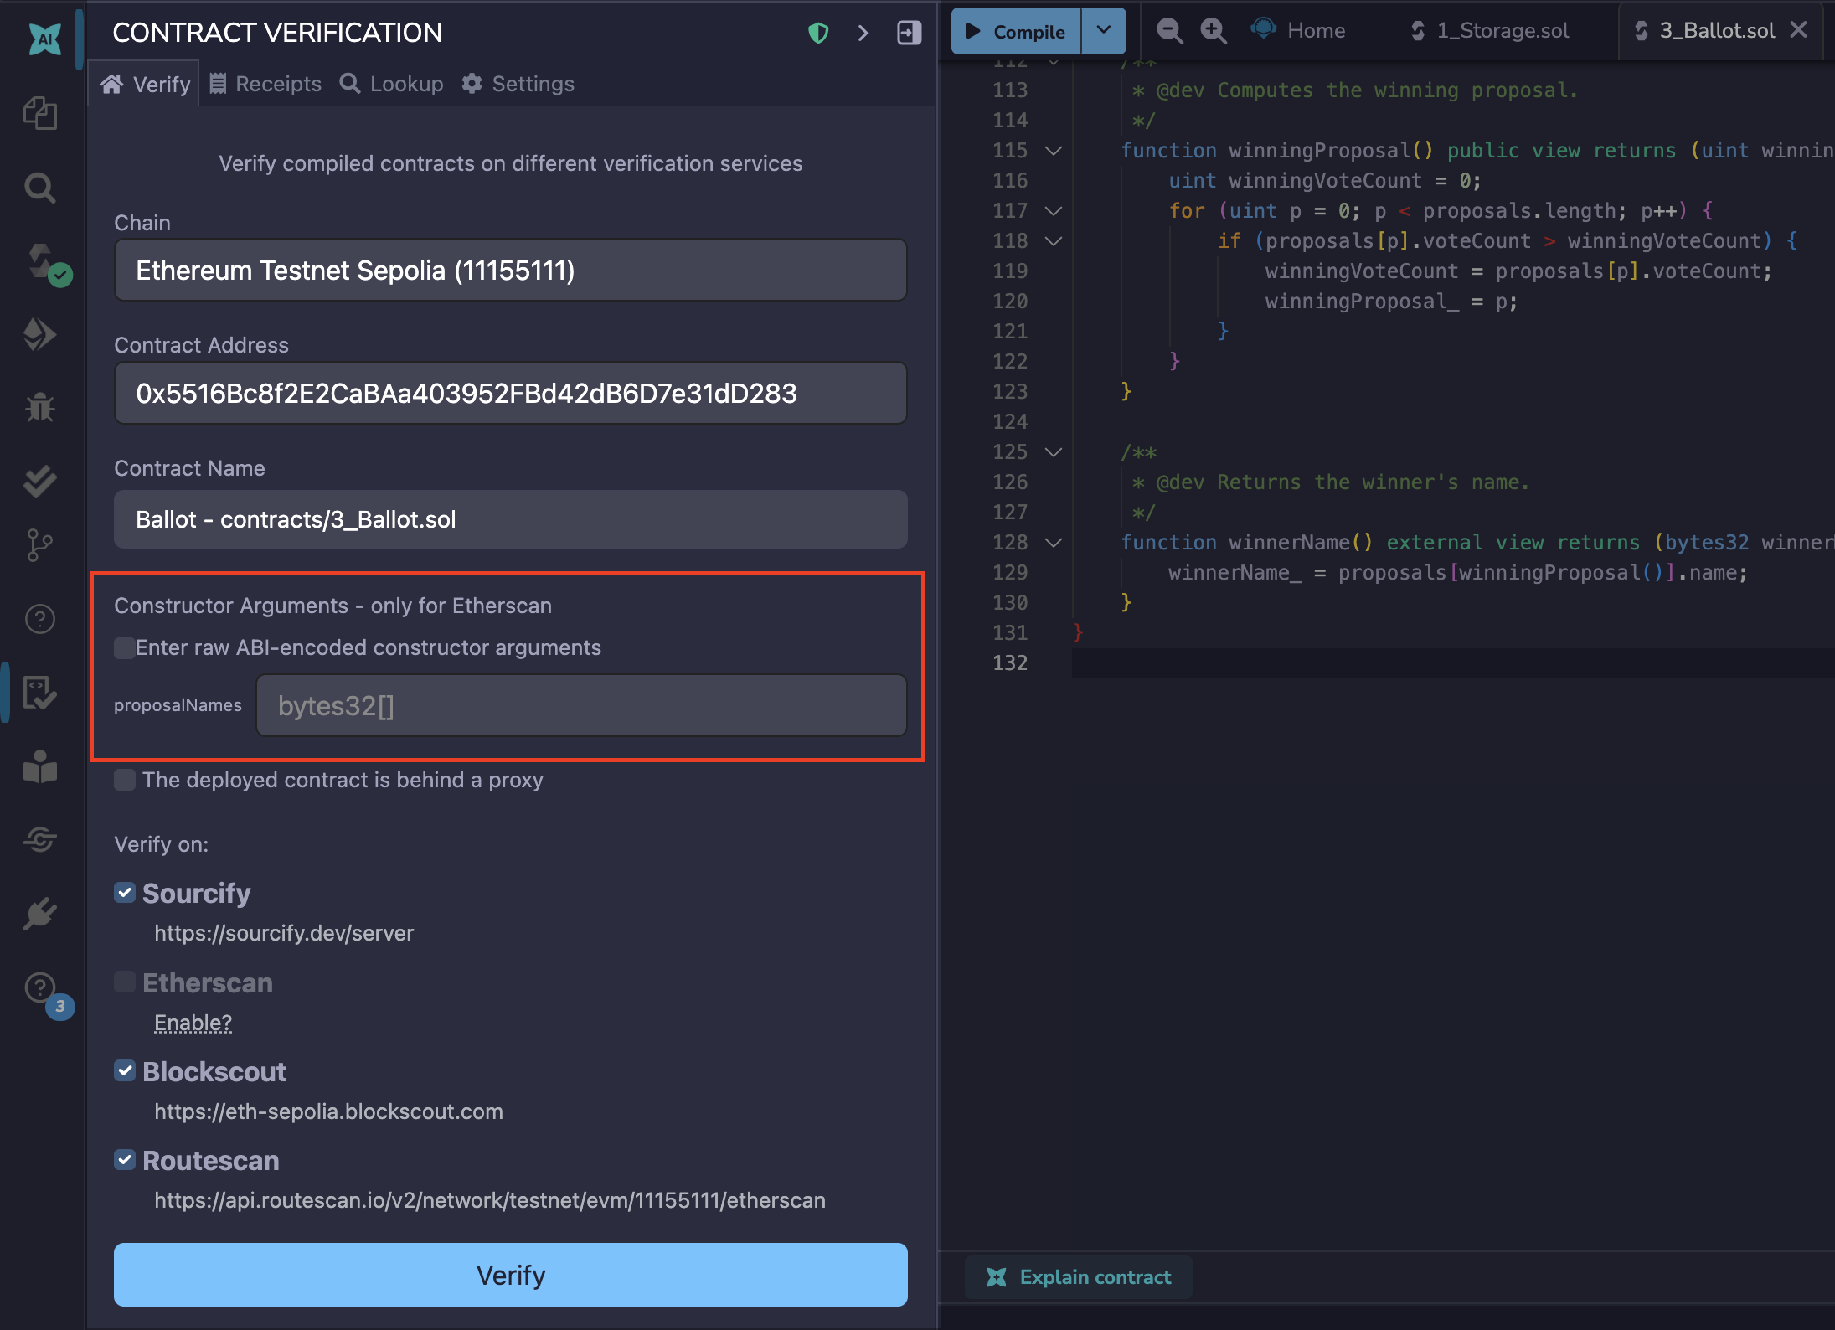1835x1330 pixels.
Task: Collapse the comment fold at line 125
Action: (1054, 452)
